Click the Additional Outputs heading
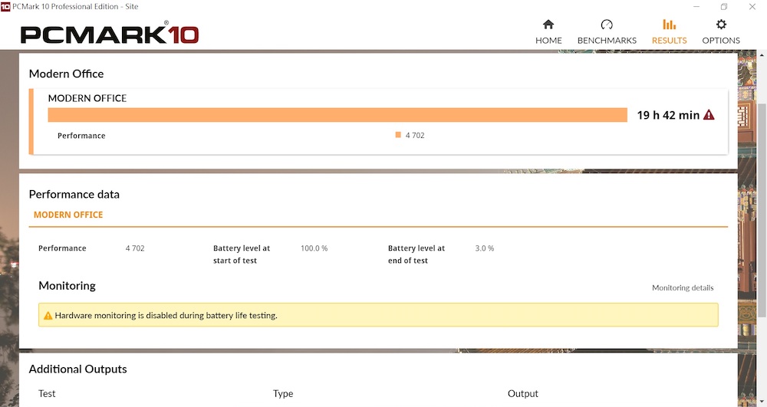Image resolution: width=767 pixels, height=407 pixels. pyautogui.click(x=77, y=369)
